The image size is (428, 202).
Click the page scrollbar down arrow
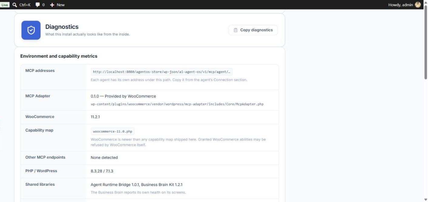[x=426, y=200]
